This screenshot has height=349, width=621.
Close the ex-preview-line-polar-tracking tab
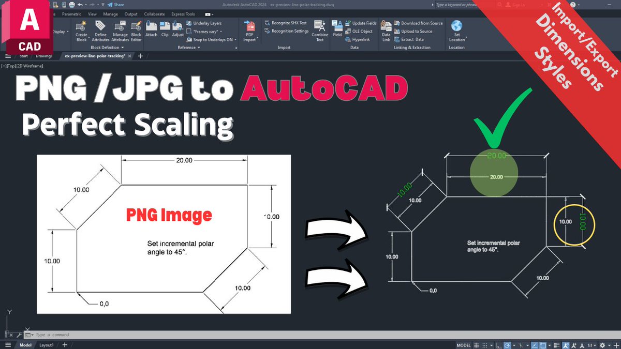(x=129, y=55)
